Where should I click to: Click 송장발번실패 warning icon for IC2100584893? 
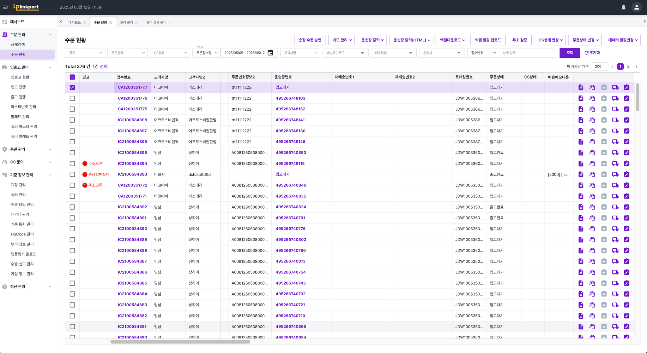(85, 174)
